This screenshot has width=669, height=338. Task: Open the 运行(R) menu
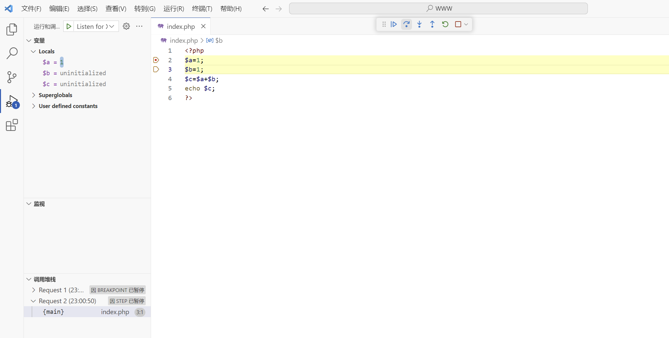click(174, 9)
